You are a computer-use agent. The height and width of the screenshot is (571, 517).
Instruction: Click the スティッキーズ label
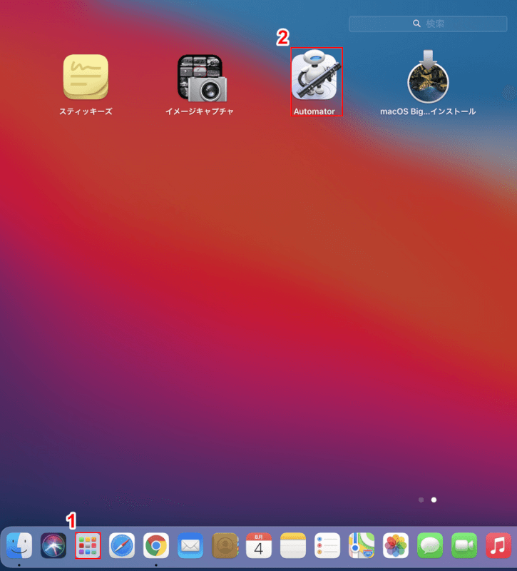86,111
